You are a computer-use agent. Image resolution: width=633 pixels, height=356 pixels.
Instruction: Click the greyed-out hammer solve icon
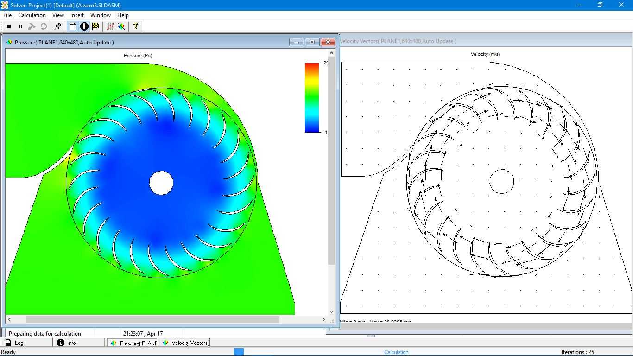pyautogui.click(x=32, y=26)
